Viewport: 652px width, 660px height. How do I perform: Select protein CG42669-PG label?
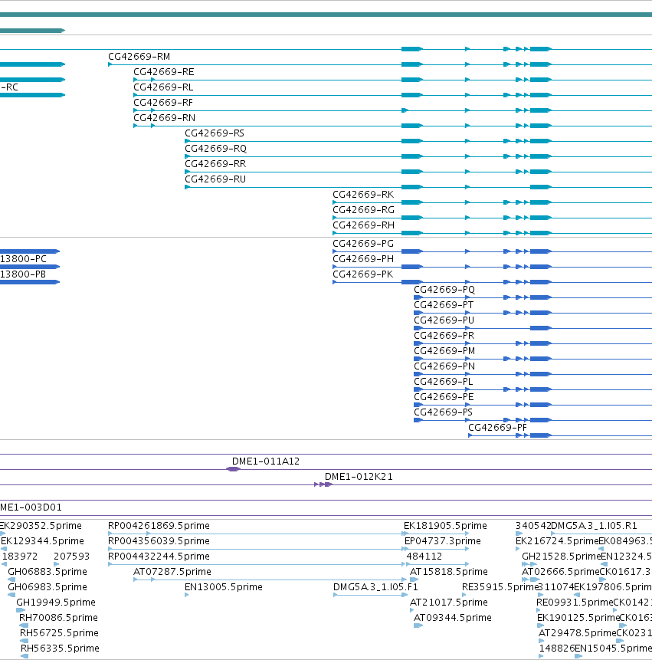click(363, 244)
